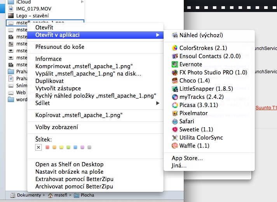277x202 pixels.
Task: Apply the red label color
Action: 47,147
